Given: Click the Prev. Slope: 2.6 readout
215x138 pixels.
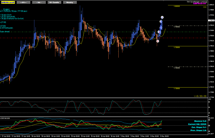Looking at the screenshot, I should tap(198, 130).
